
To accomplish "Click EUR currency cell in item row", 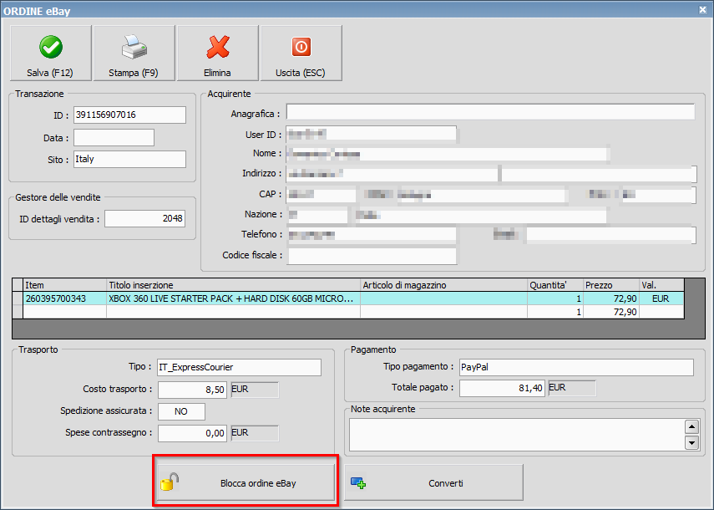I will pos(661,298).
